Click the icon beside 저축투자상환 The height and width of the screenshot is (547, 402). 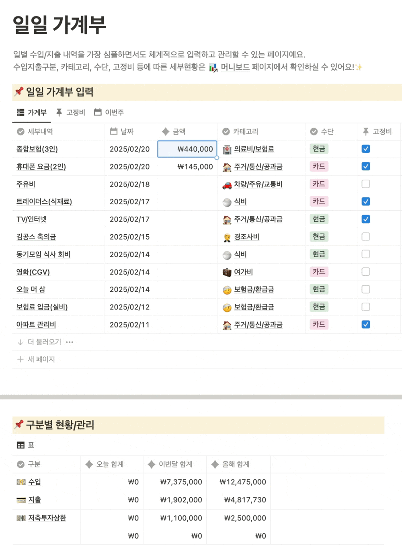tap(21, 518)
